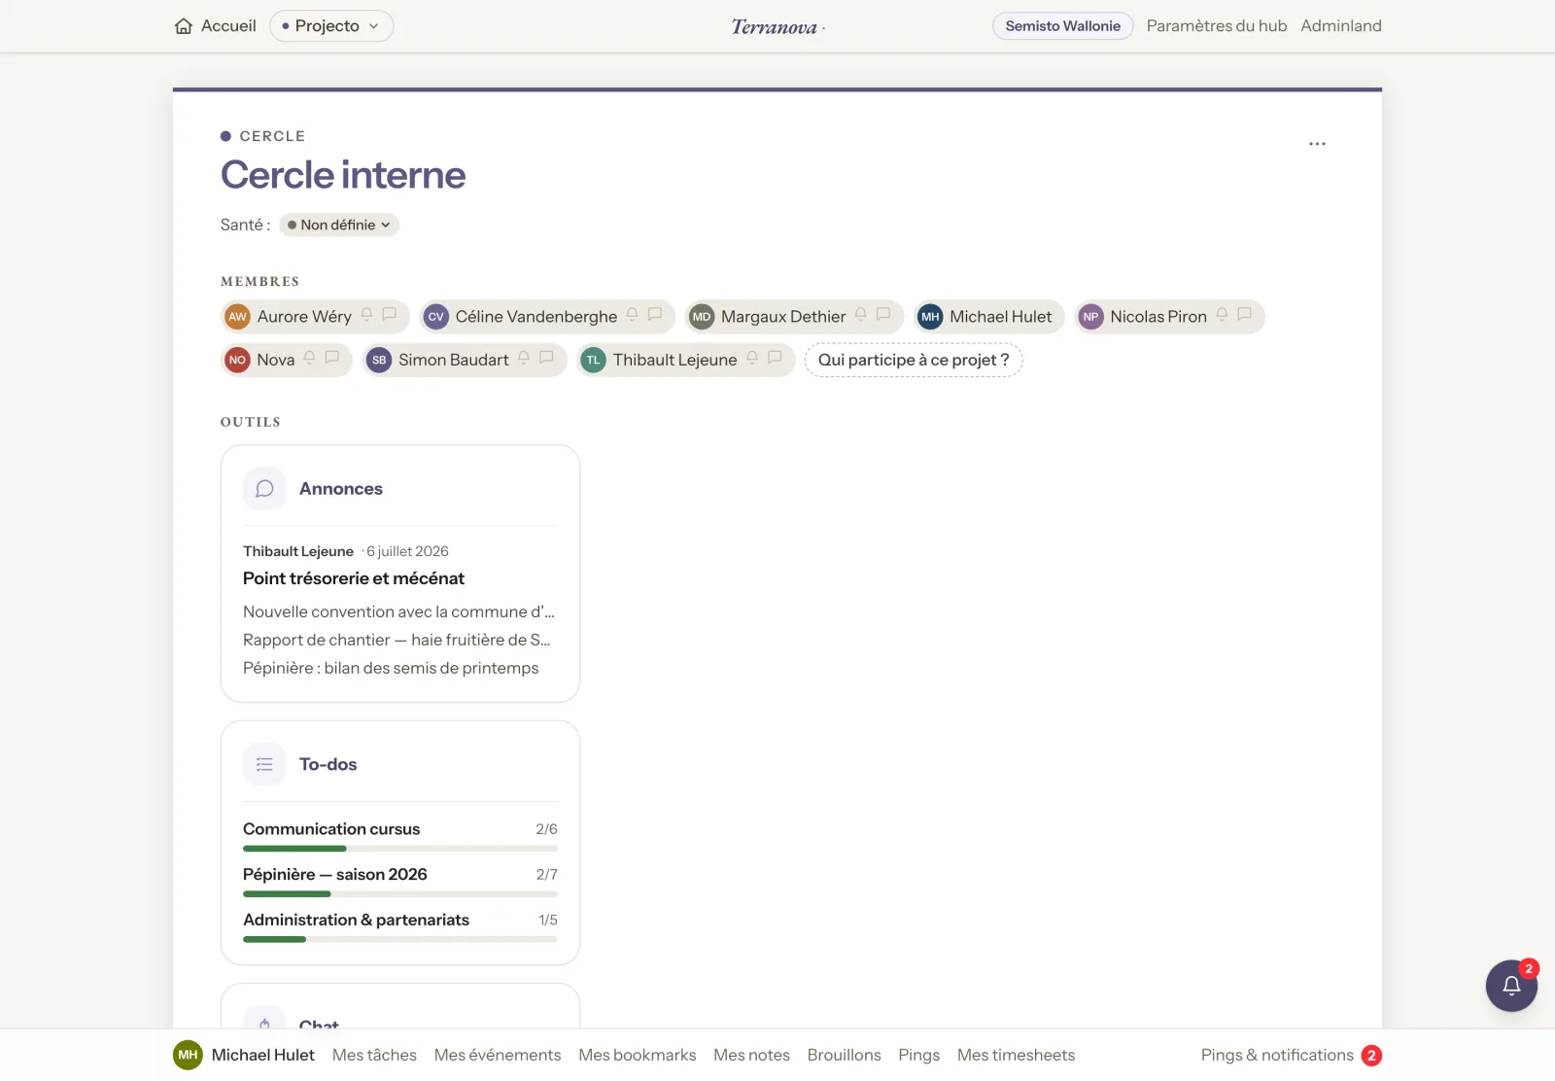Click chat bubble icon next to Margaux Dethier

coord(883,315)
